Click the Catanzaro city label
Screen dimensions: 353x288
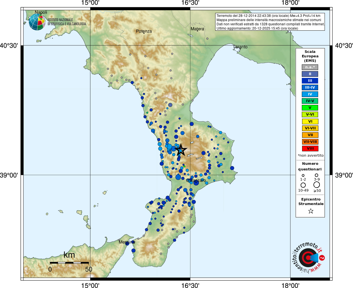pos(196,180)
